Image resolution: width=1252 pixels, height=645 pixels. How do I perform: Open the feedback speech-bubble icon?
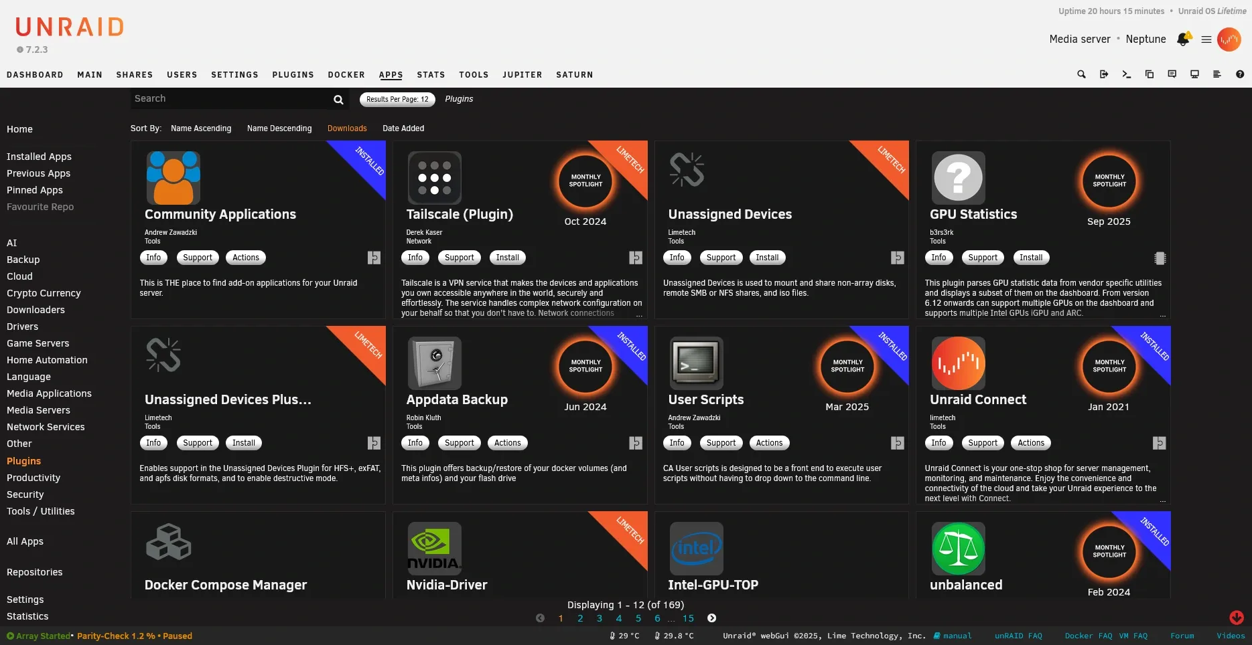click(x=1172, y=74)
